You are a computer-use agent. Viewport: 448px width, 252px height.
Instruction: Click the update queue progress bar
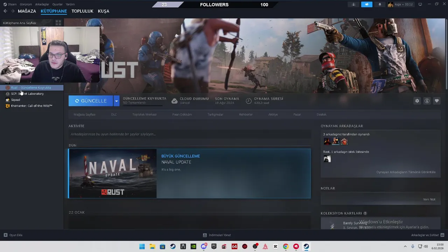tap(142, 105)
